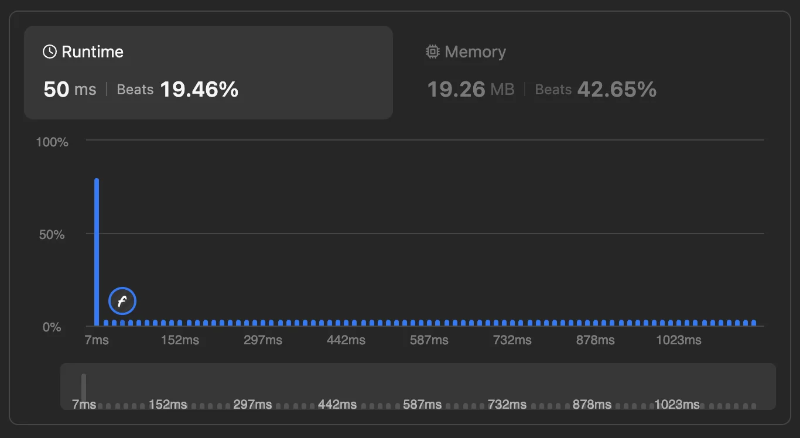Viewport: 800px width, 438px height.
Task: Click the clock icon beside Runtime
Action: pyautogui.click(x=50, y=52)
